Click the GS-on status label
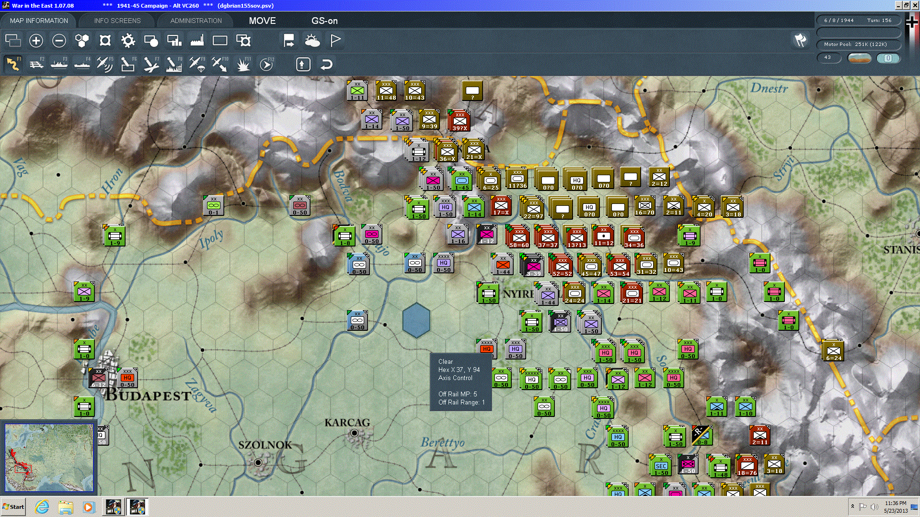The height and width of the screenshot is (517, 920). [x=324, y=21]
